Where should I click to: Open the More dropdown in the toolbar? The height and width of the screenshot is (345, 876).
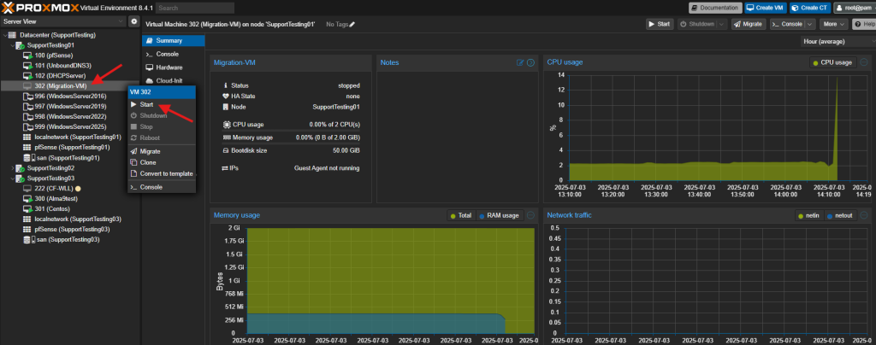(x=833, y=25)
